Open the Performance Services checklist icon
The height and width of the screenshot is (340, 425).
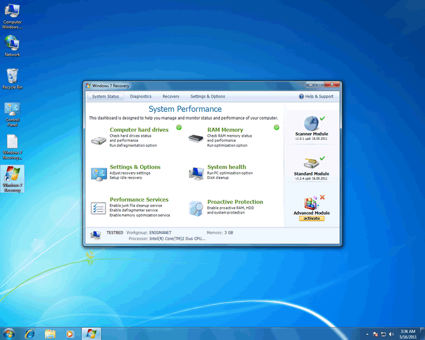(x=99, y=208)
